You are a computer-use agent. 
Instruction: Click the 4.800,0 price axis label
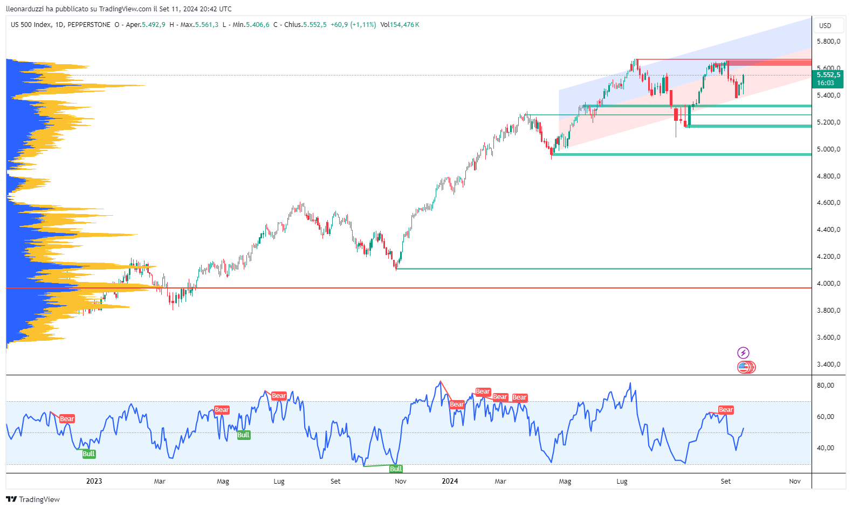[828, 176]
